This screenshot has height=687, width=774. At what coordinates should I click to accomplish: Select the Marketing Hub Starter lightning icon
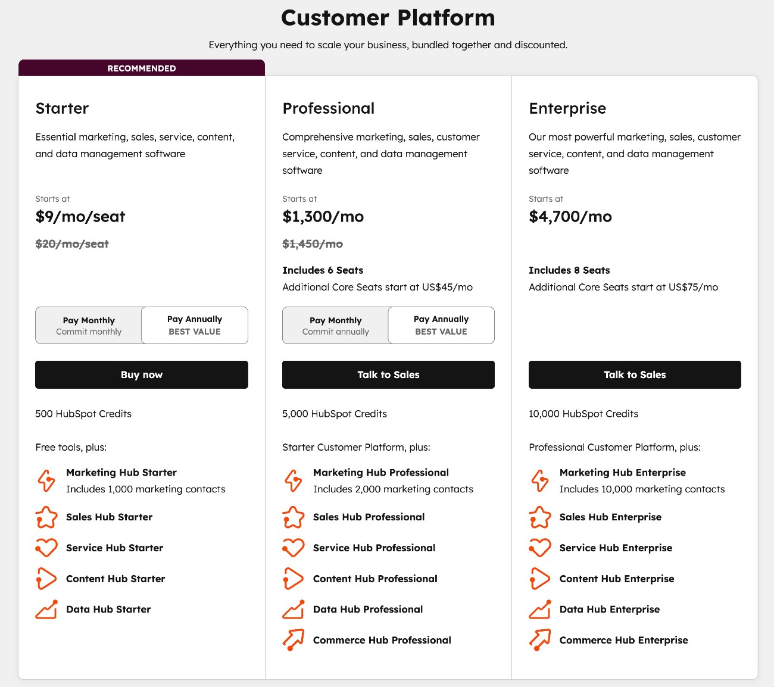point(46,480)
